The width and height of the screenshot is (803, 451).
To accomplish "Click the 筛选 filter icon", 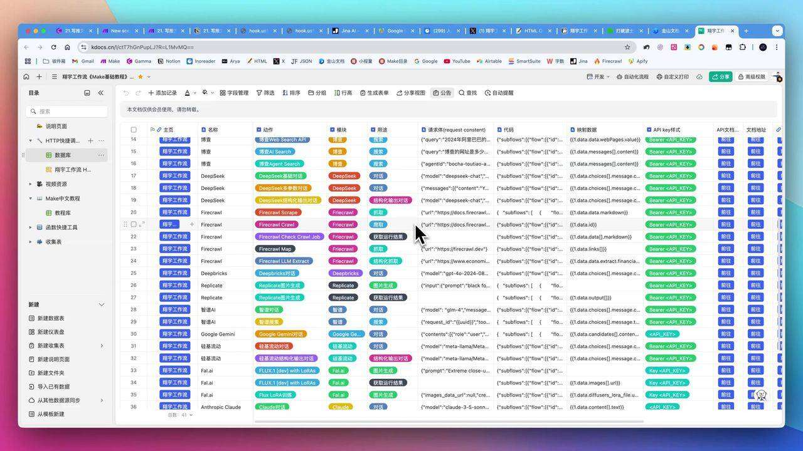I will pyautogui.click(x=266, y=93).
